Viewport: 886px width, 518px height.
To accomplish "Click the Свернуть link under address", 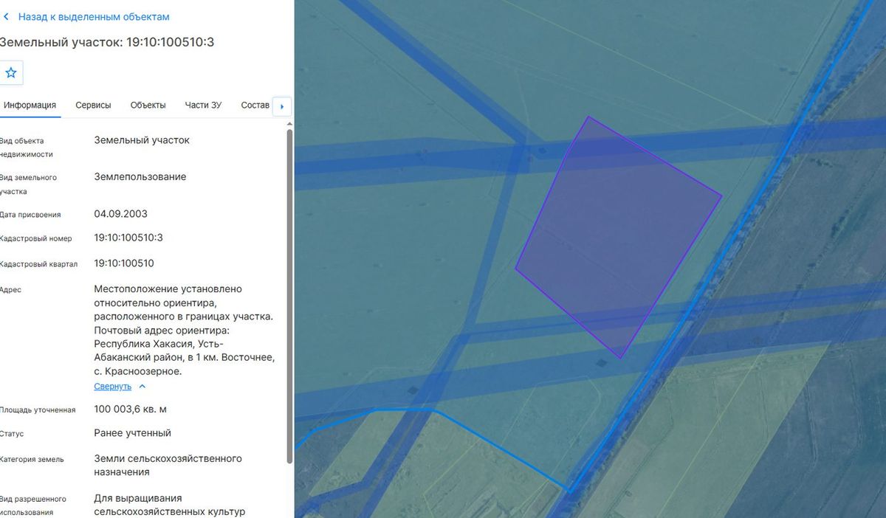I will pos(112,387).
